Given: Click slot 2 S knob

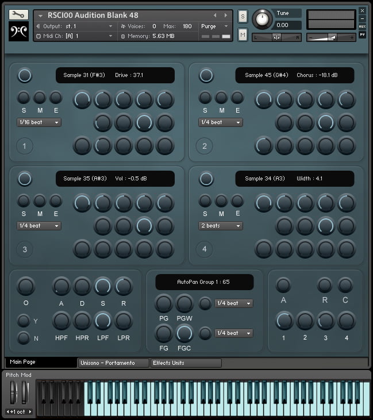Looking at the screenshot, I should point(205,98).
